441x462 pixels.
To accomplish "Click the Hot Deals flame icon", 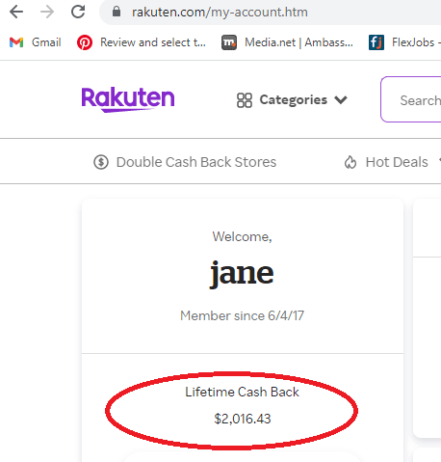I will click(350, 162).
